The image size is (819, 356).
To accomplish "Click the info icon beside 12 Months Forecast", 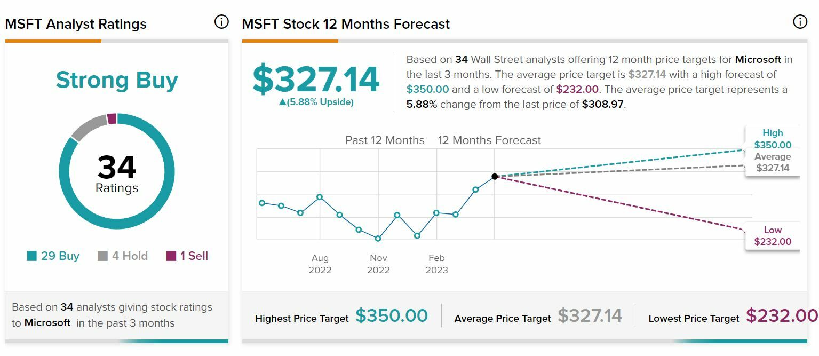I will 800,22.
